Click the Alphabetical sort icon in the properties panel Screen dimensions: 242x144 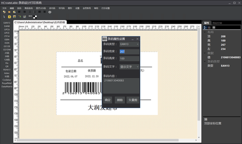tap(209, 28)
